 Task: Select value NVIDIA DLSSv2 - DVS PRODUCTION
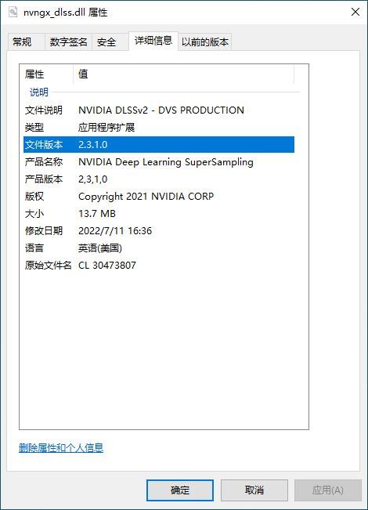coord(161,110)
